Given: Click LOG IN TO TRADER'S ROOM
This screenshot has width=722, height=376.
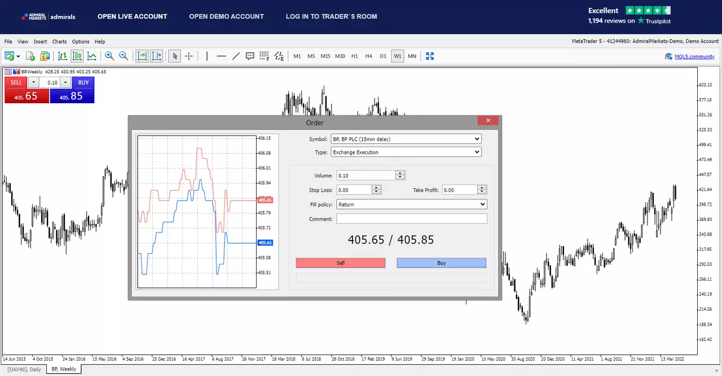Looking at the screenshot, I should pyautogui.click(x=332, y=16).
